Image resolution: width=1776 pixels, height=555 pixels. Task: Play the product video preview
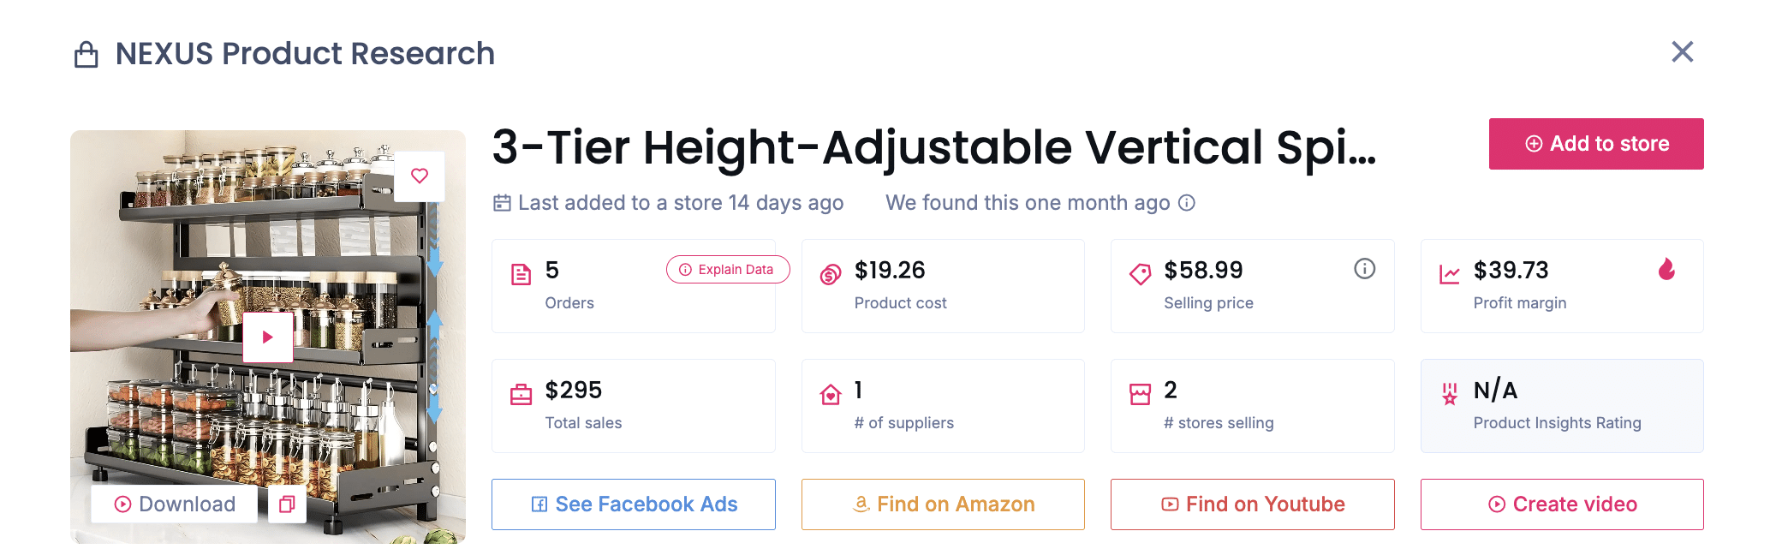click(268, 337)
